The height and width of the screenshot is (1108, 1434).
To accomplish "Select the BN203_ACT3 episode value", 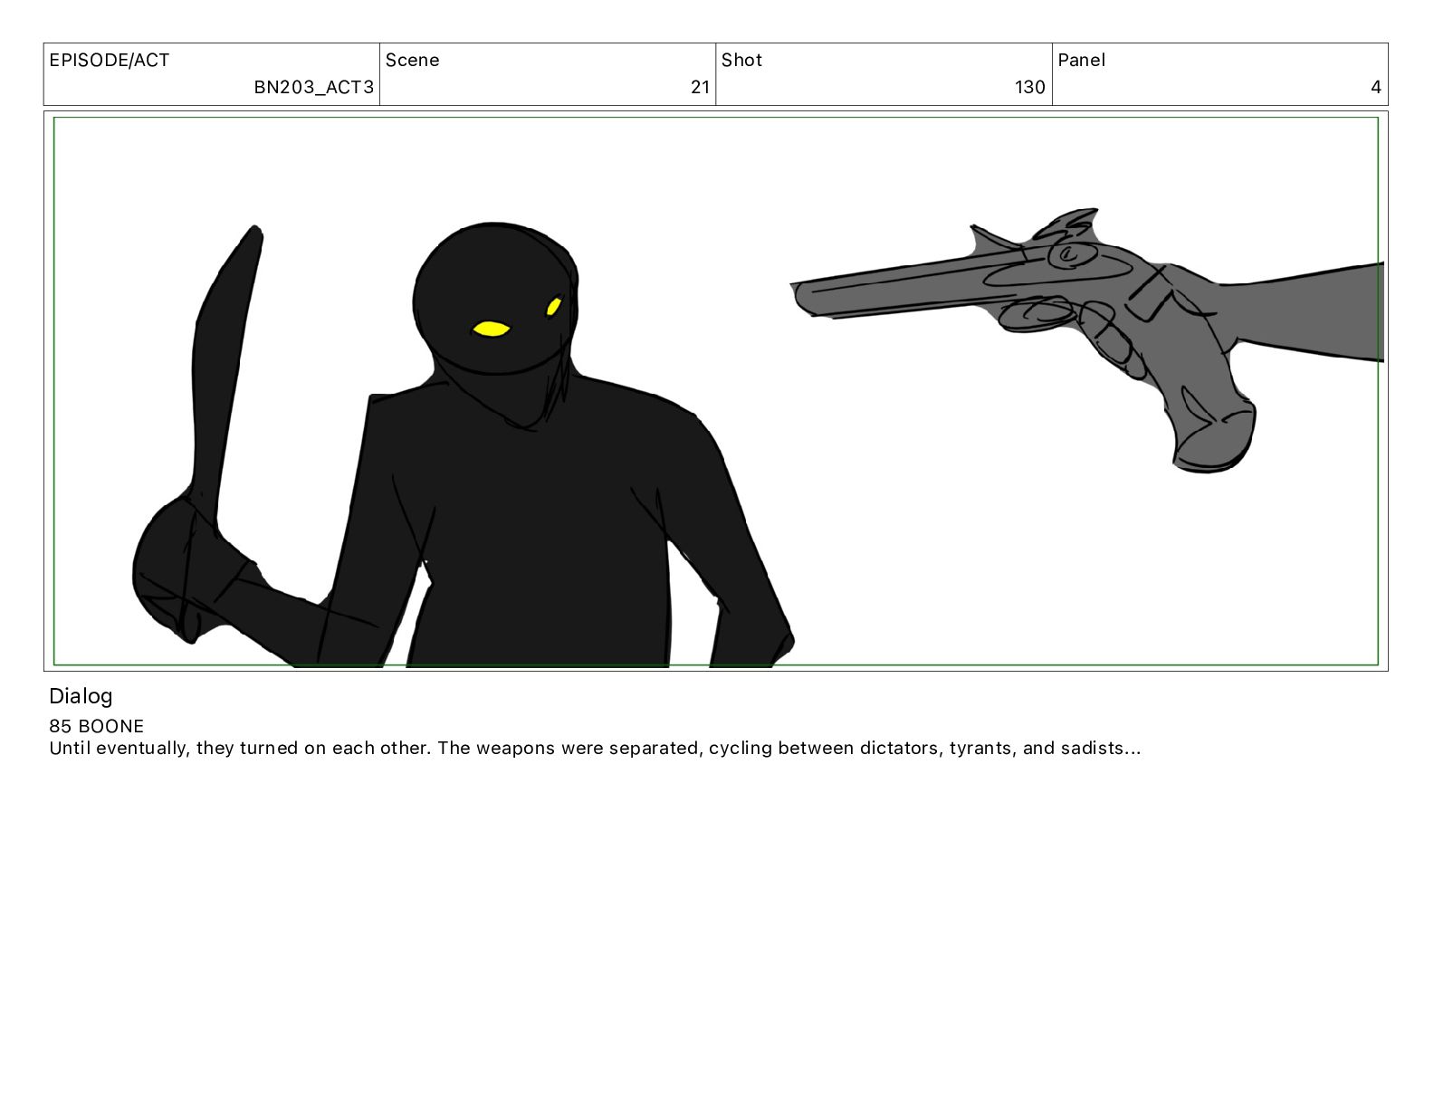I will coord(313,88).
